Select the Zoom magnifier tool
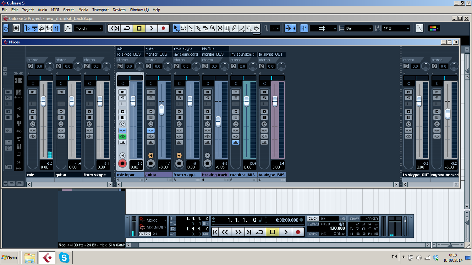The height and width of the screenshot is (265, 472). pyautogui.click(x=212, y=28)
